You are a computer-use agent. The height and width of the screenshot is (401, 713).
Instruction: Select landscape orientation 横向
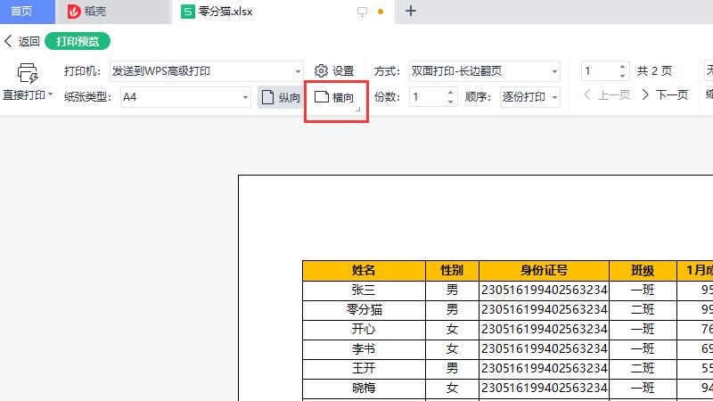335,97
